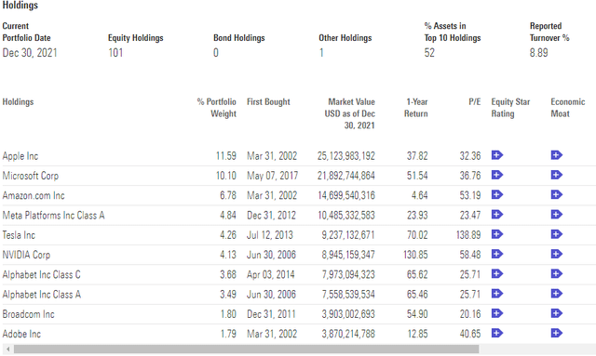Click the Holdings section title
Image resolution: width=596 pixels, height=356 pixels.
coord(20,5)
